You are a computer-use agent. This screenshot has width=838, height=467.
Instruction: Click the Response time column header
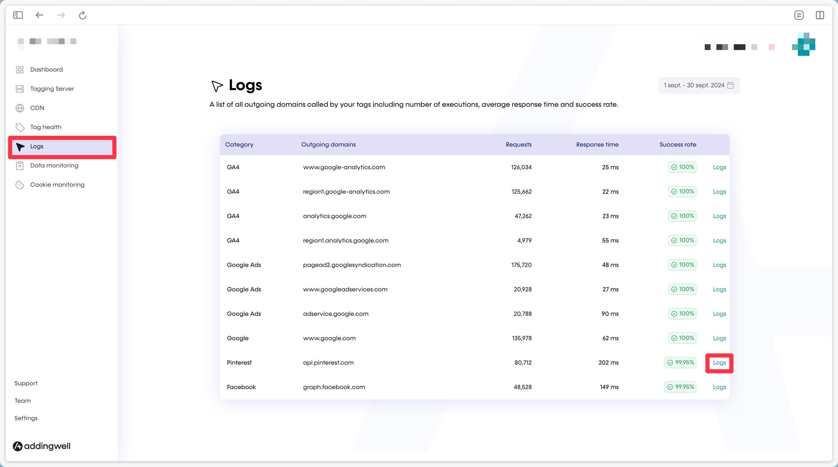[597, 145]
